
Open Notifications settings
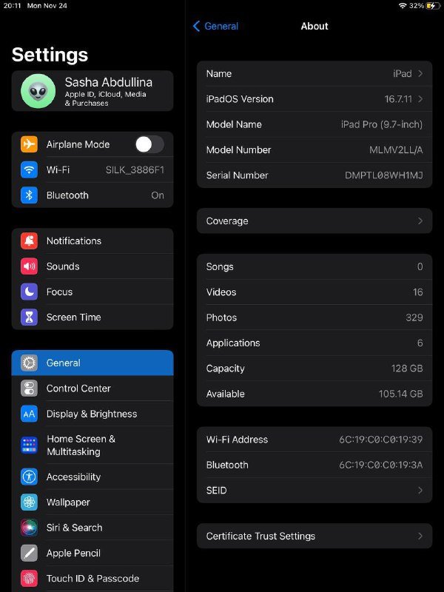click(92, 241)
